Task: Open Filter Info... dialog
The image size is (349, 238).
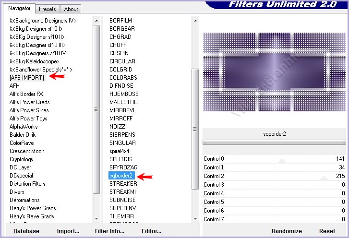Action: (109, 231)
